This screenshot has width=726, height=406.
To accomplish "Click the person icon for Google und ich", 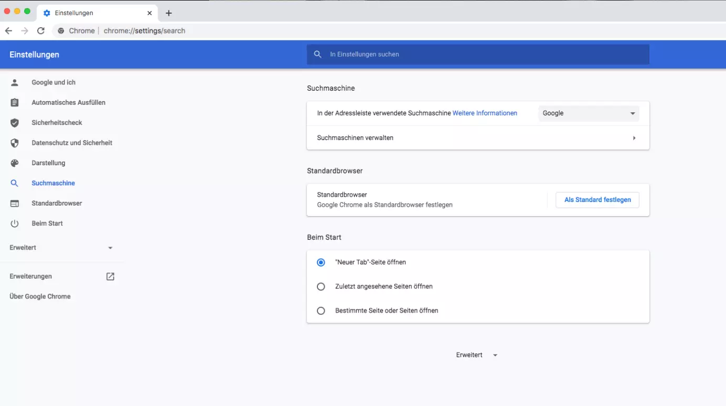I will (x=15, y=82).
